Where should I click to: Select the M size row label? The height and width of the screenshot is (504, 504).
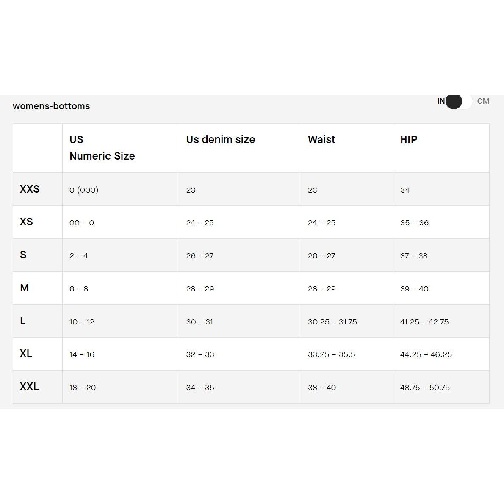click(25, 288)
